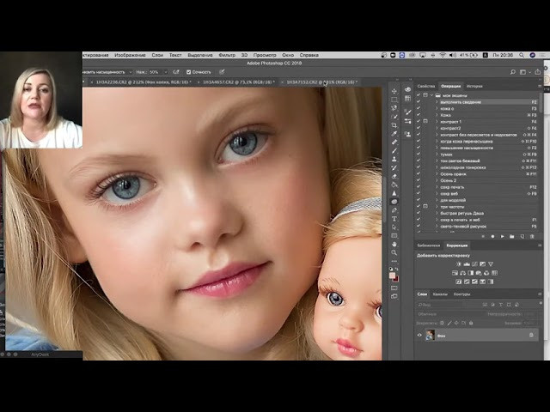Image resolution: width=550 pixels, height=412 pixels.
Task: Select the Brush tool
Action: [x=394, y=151]
